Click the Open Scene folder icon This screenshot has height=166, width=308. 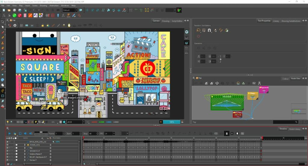point(9,10)
